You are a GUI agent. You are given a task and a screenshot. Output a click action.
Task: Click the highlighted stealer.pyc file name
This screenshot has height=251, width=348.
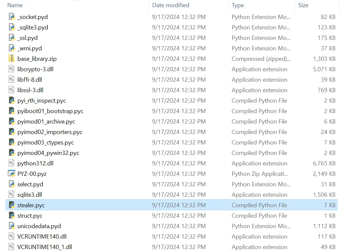pos(31,205)
